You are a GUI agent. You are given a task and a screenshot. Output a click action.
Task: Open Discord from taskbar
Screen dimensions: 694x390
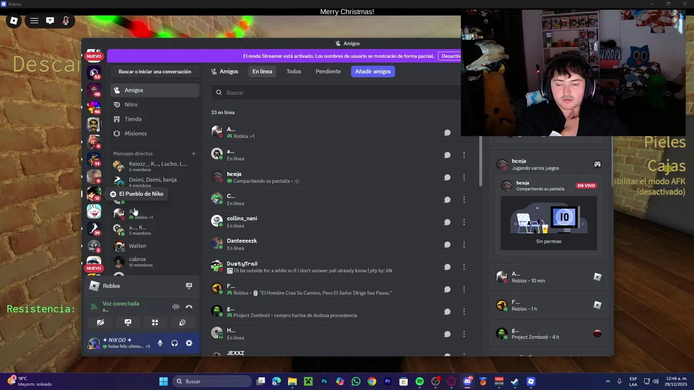[467, 381]
